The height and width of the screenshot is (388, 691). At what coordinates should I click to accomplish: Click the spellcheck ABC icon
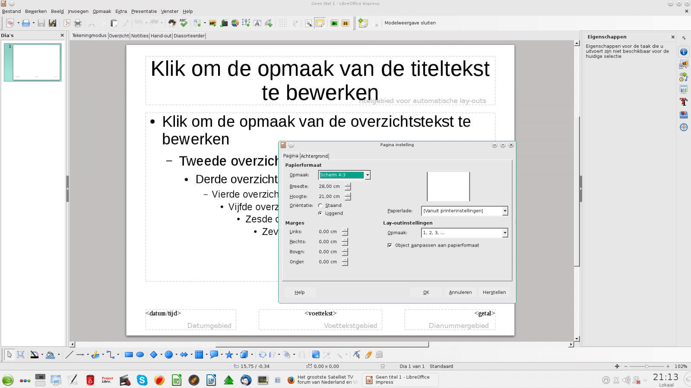pyautogui.click(x=184, y=23)
